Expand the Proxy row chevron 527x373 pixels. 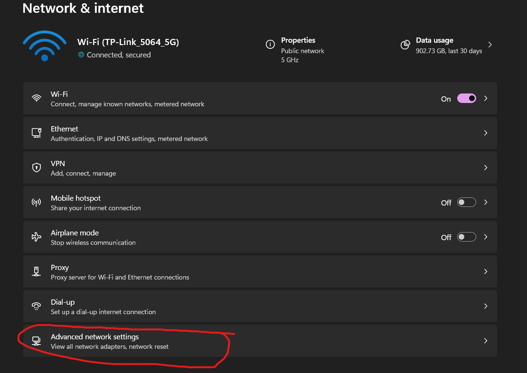(x=486, y=271)
